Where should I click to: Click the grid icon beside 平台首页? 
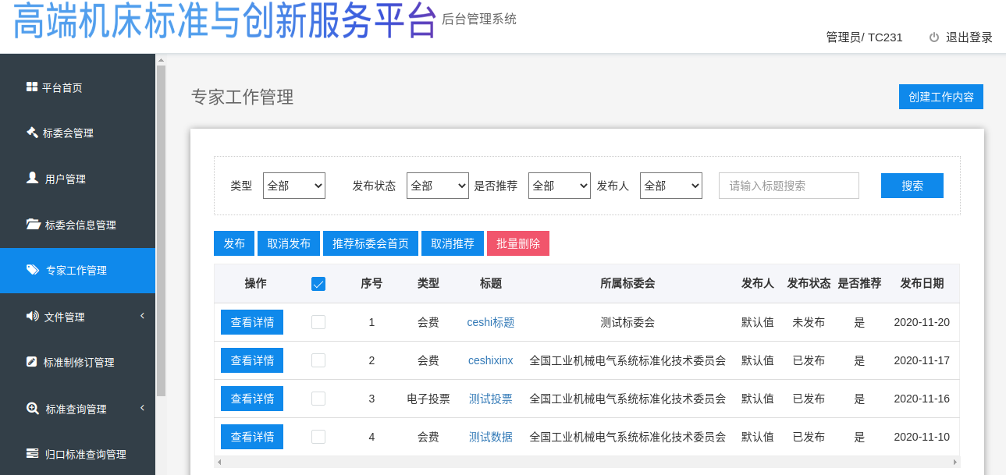32,87
